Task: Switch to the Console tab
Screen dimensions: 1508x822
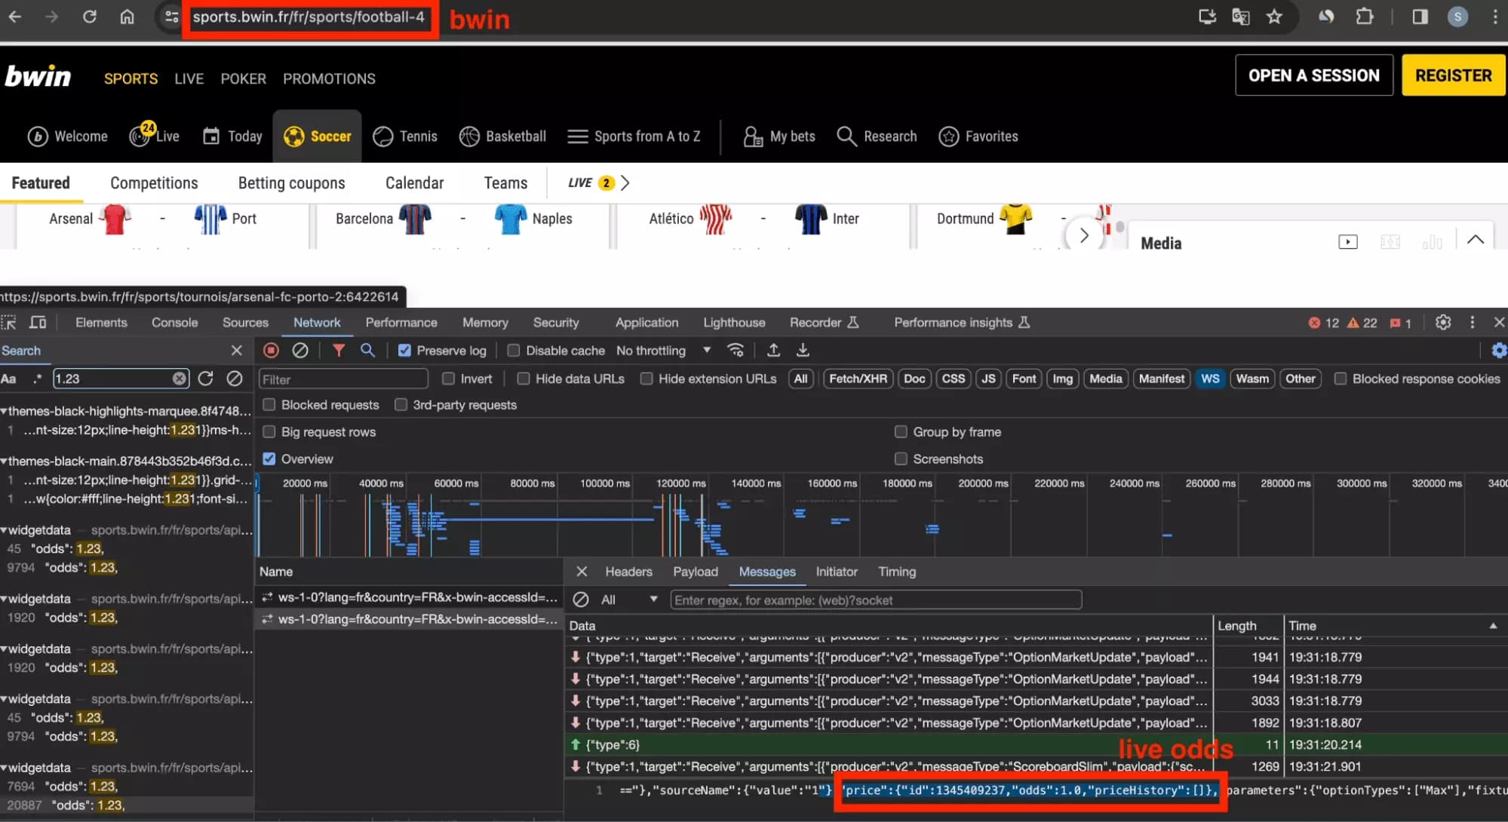Action: tap(174, 323)
